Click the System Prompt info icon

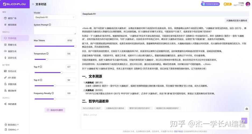[x=50, y=25]
